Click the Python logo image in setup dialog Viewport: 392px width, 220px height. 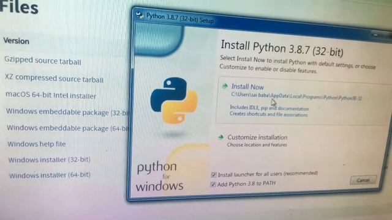(174, 100)
